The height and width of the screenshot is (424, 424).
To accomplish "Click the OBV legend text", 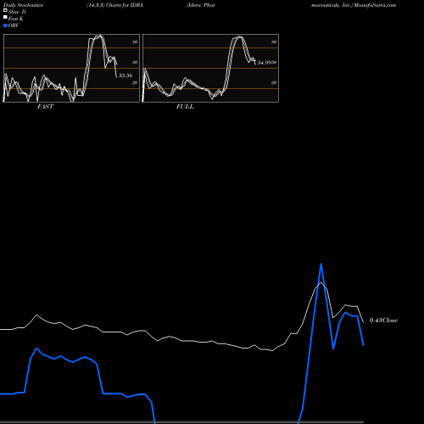I will [x=14, y=25].
